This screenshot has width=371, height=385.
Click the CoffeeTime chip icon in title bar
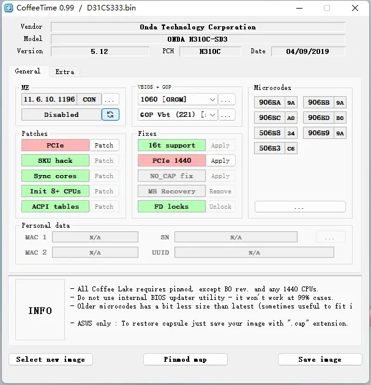(9, 8)
